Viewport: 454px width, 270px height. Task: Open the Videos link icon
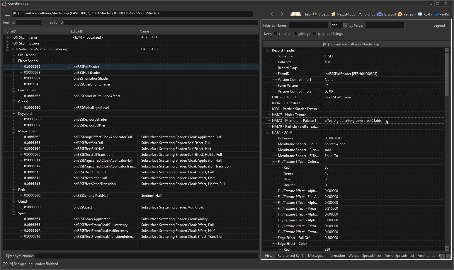click(315, 14)
